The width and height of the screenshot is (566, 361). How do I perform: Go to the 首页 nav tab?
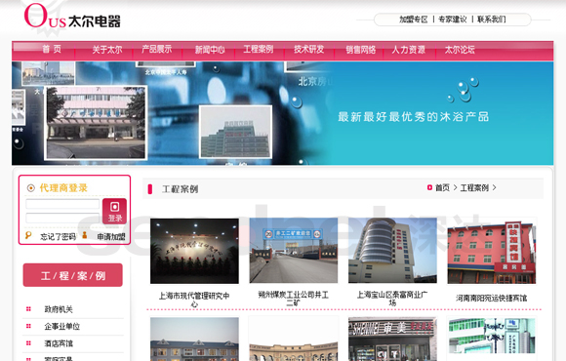click(52, 49)
